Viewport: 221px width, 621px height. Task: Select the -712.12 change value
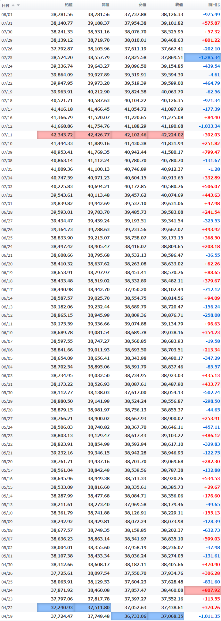point(211,289)
